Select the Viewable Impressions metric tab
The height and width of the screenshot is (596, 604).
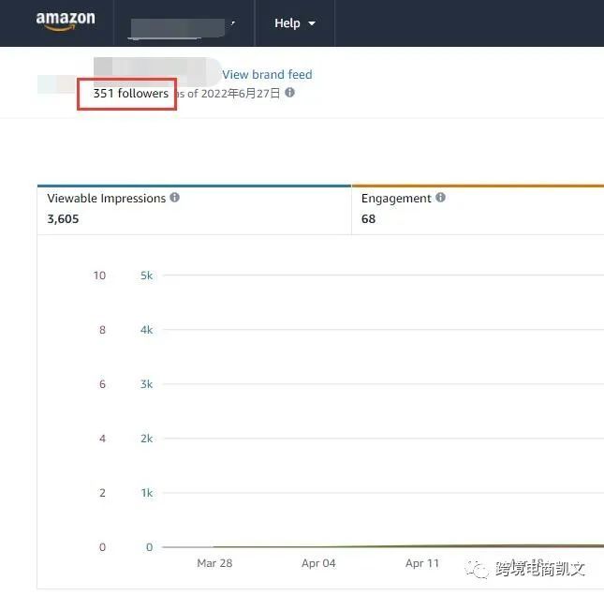pyautogui.click(x=194, y=209)
